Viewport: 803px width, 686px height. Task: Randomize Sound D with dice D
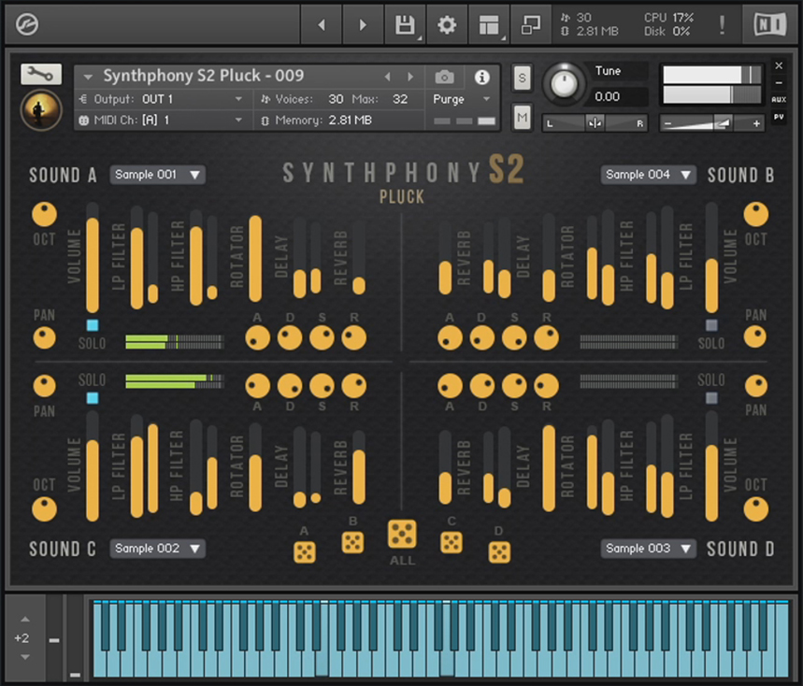[x=499, y=552]
